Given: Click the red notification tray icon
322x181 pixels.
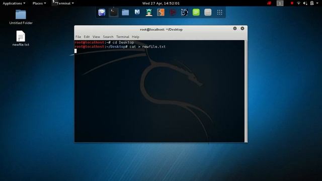Looking at the screenshot, I should (x=269, y=3).
